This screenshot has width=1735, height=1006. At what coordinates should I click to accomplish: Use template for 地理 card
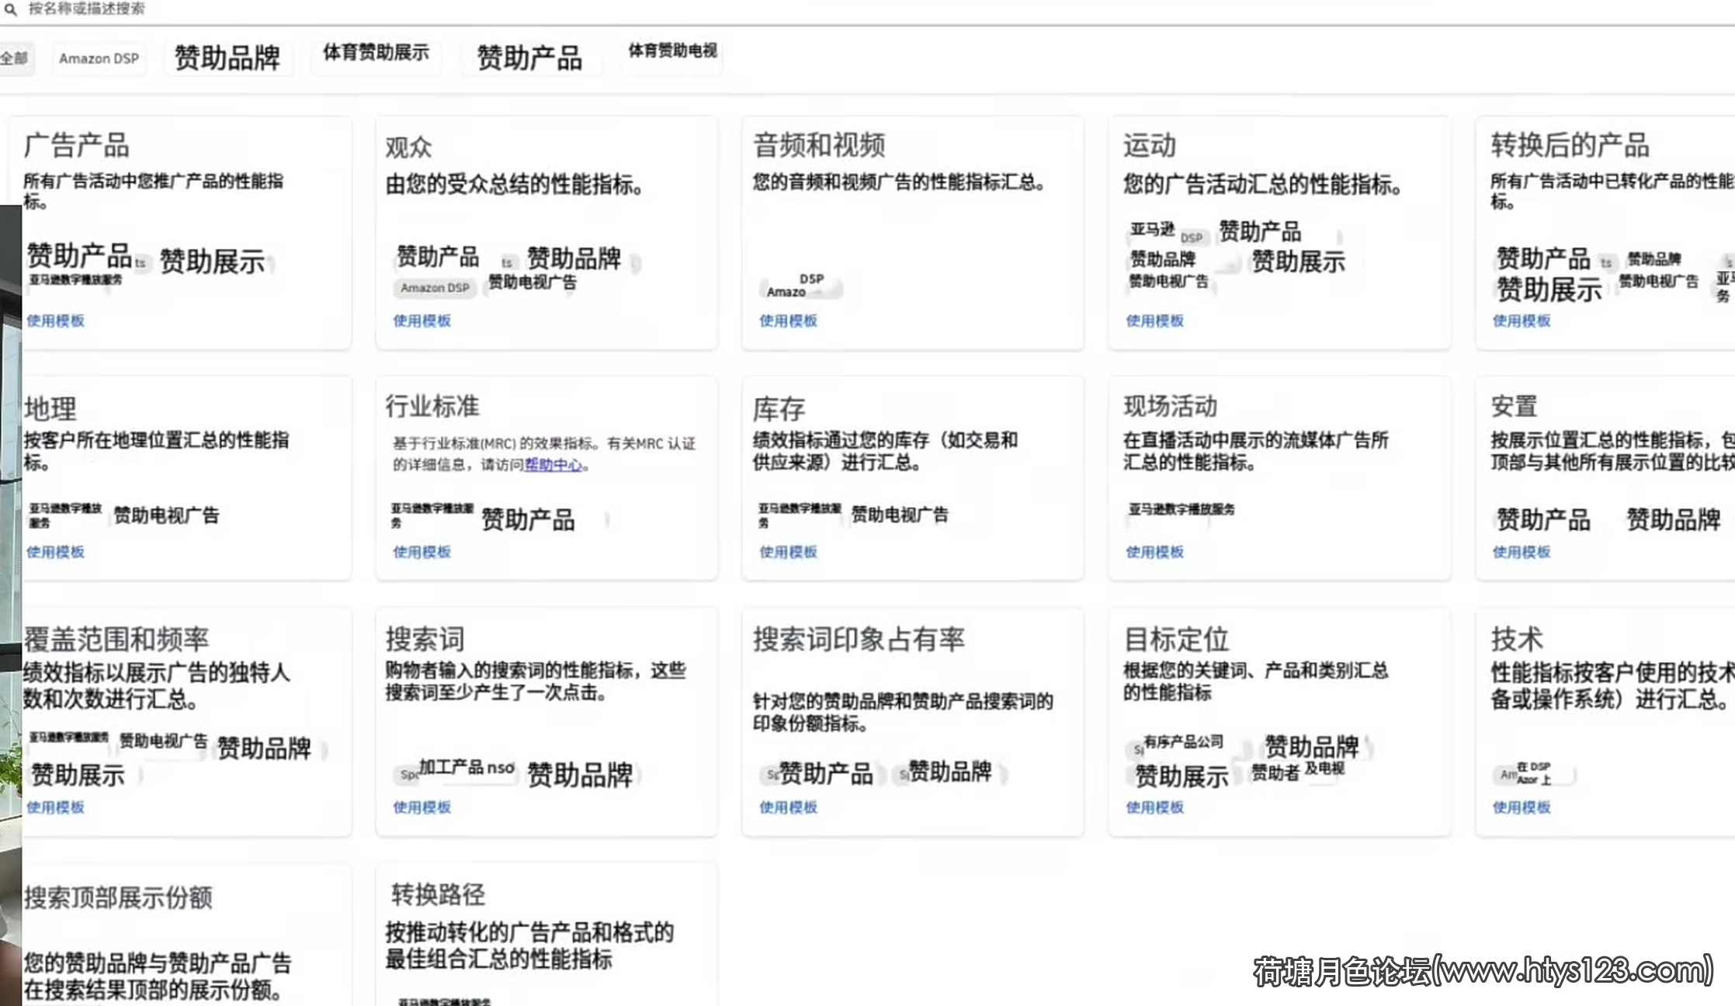pyautogui.click(x=55, y=552)
